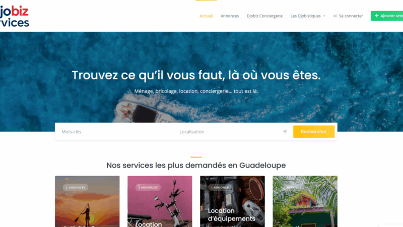Expand the Les Djobistiques dropdown chevron
This screenshot has height=227, width=403.
pyautogui.click(x=324, y=16)
